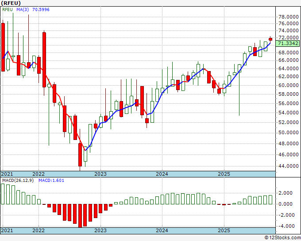301x241 pixels.
Task: Select 2024 on the MACD timeline
Action: (162, 230)
